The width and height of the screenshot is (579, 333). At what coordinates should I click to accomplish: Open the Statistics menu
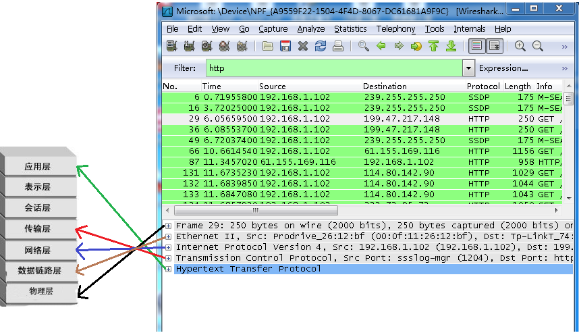tap(350, 29)
